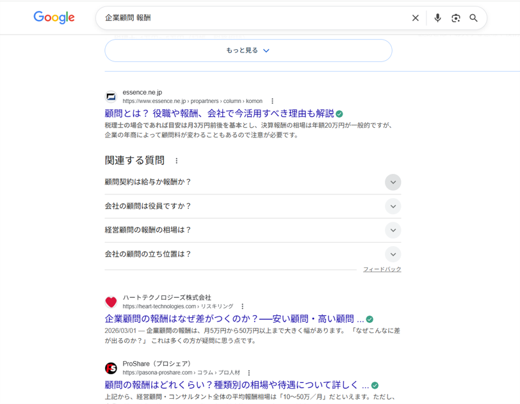Click the ProShare site favicon
This screenshot has width=520, height=404.
point(111,368)
